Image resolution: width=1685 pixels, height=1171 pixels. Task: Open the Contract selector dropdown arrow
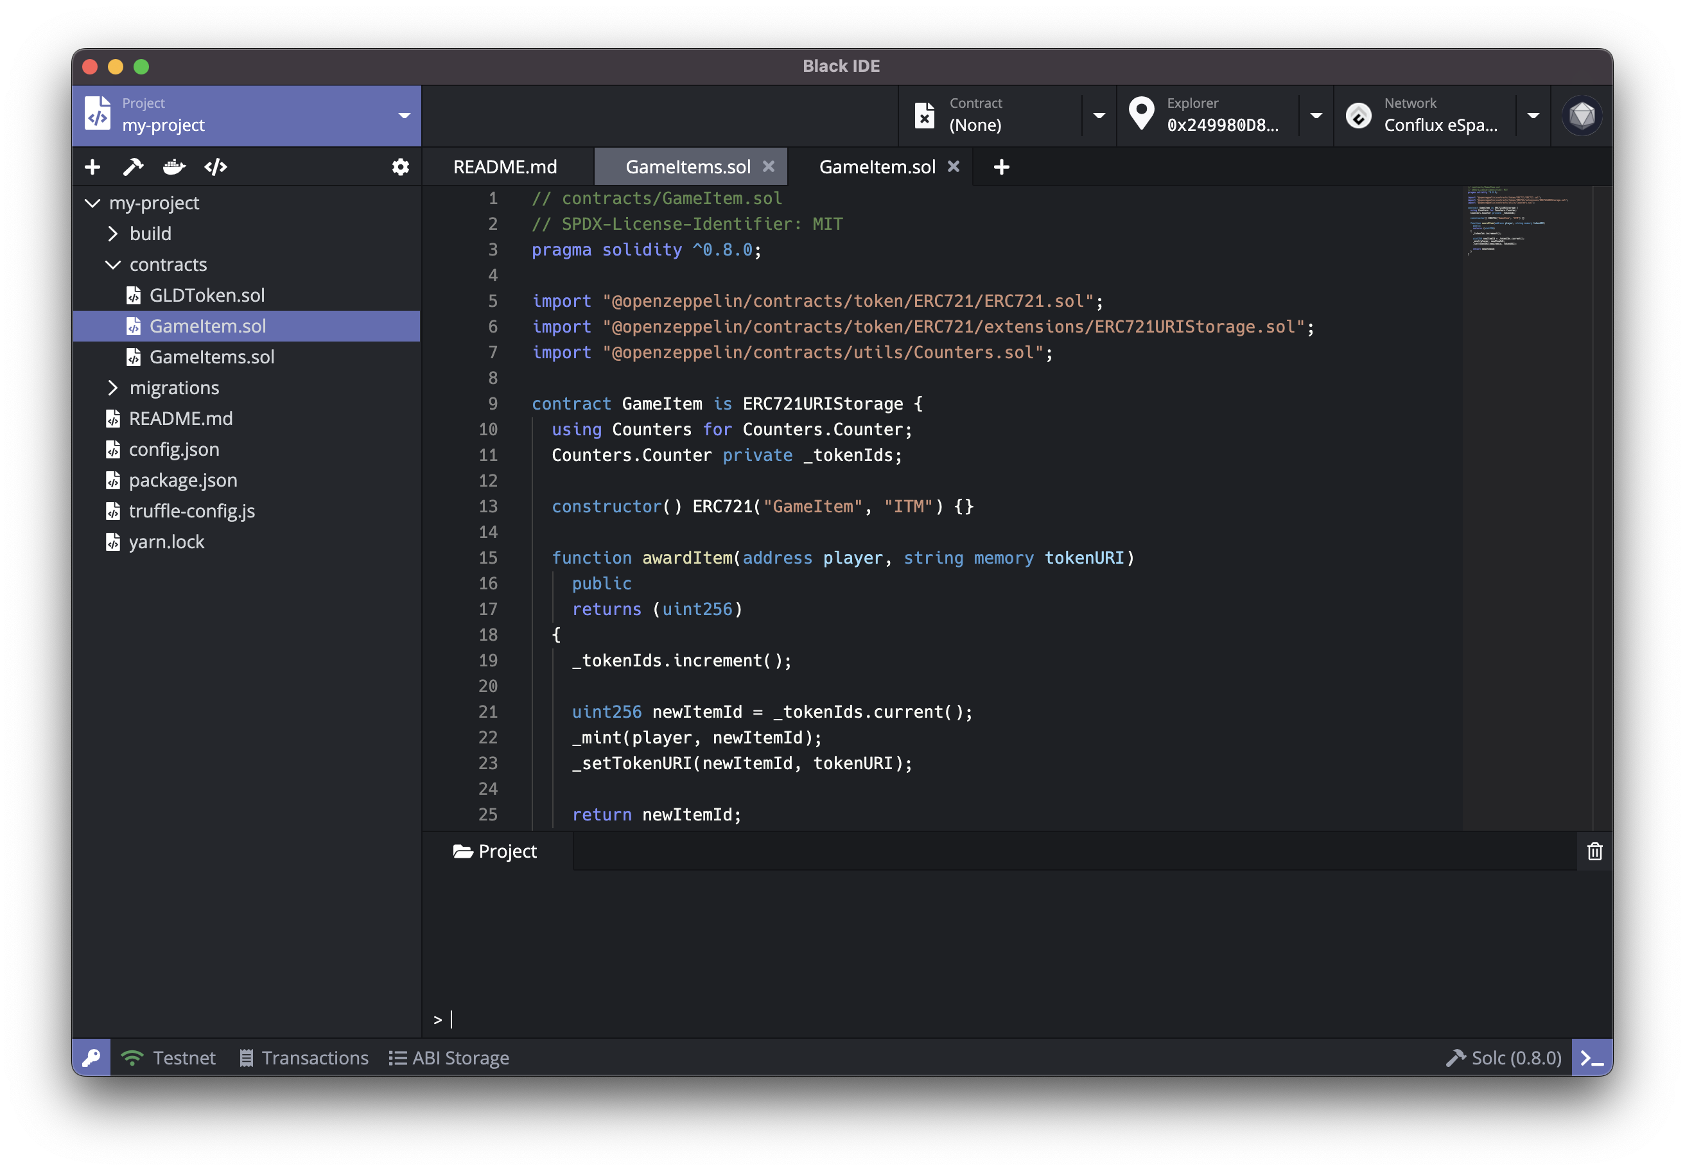(x=1099, y=116)
